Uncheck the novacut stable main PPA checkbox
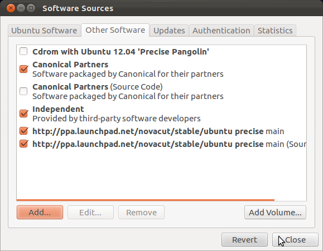The width and height of the screenshot is (323, 251). point(23,131)
